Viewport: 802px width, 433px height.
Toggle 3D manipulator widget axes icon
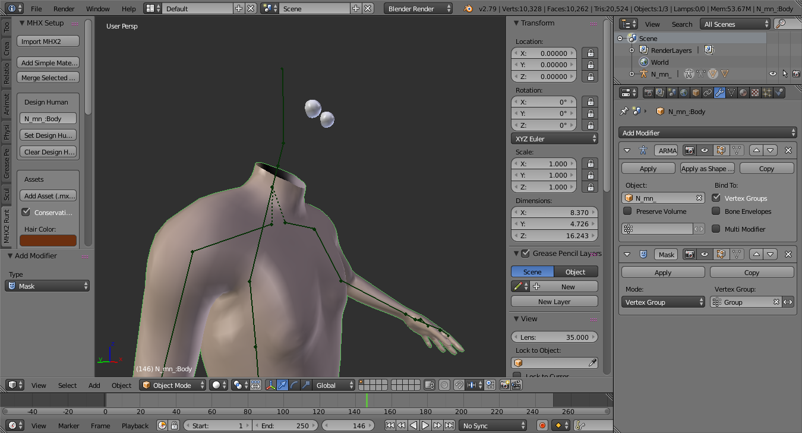pyautogui.click(x=271, y=385)
